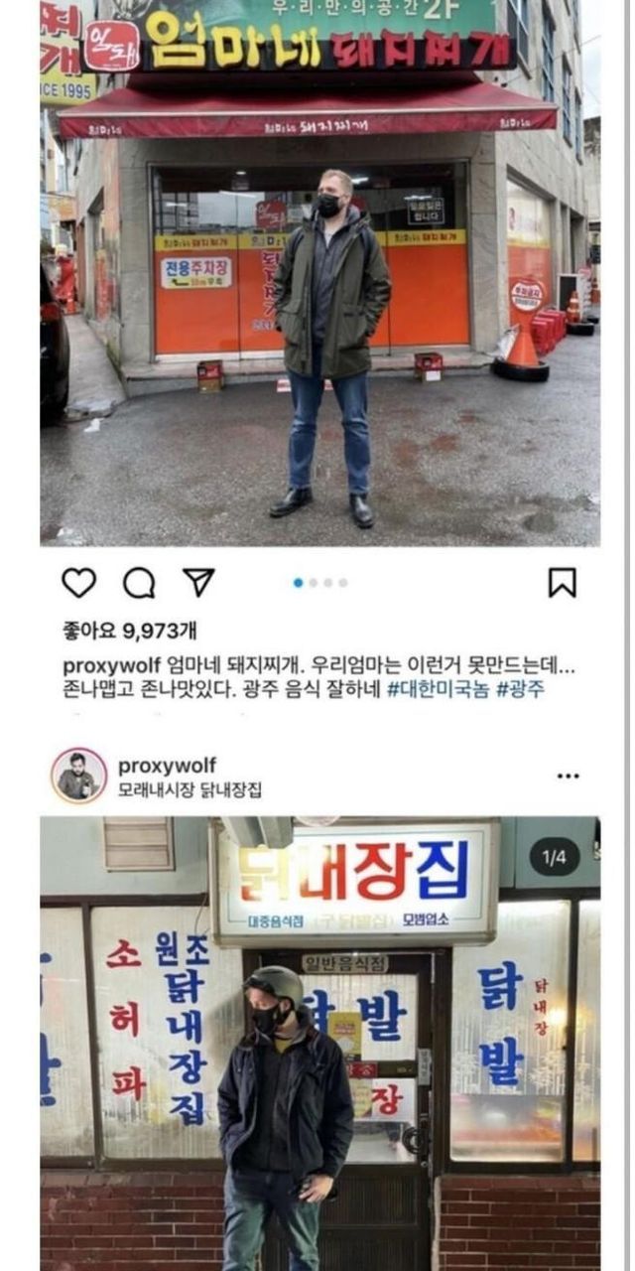The image size is (635, 1271).
Task: Tap the second post's 닭내장집 photo
Action: pyautogui.click(x=319, y=1044)
